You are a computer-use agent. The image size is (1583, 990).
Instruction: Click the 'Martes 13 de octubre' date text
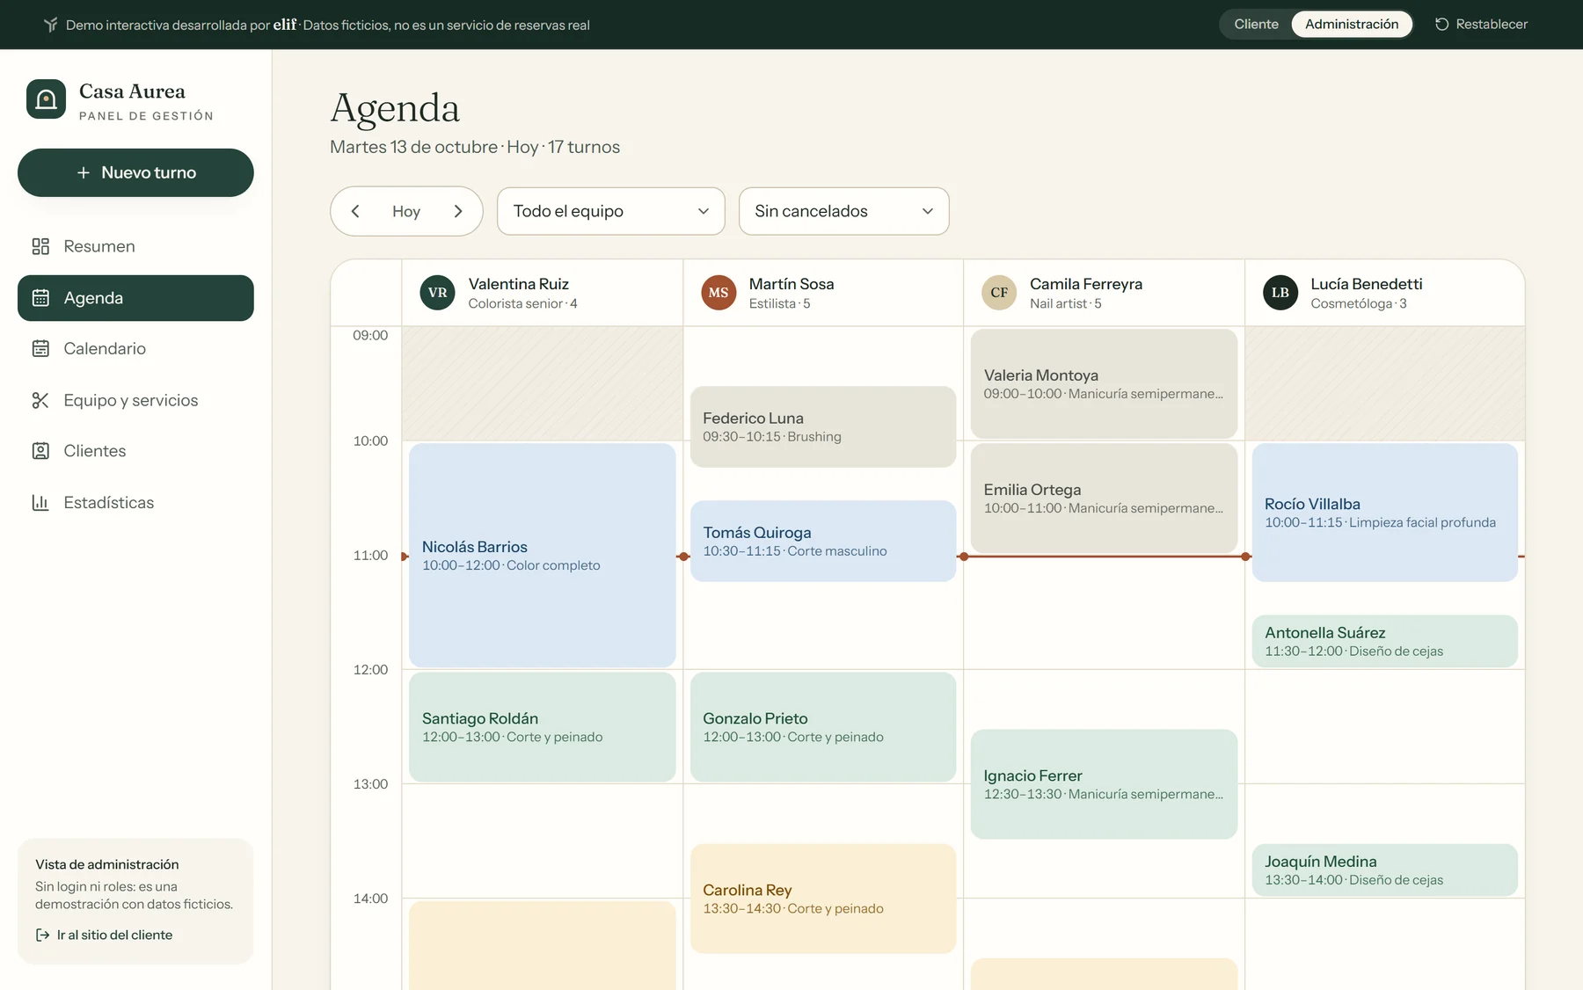(413, 147)
